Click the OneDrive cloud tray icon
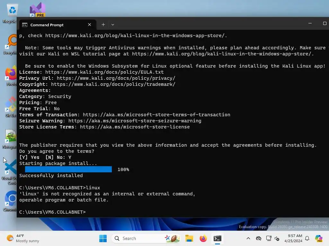Viewport: 329px width, 246px height. (x=259, y=238)
